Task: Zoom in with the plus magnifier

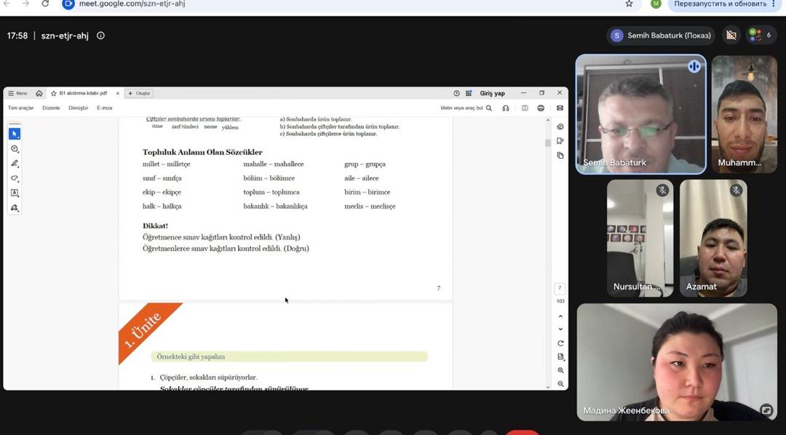Action: [x=560, y=370]
